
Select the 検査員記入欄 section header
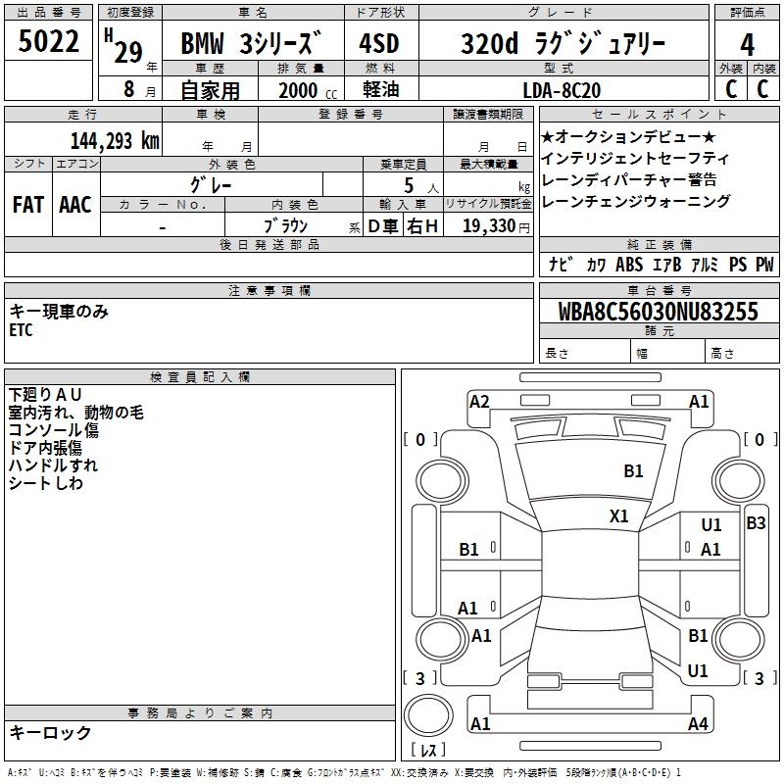click(200, 376)
